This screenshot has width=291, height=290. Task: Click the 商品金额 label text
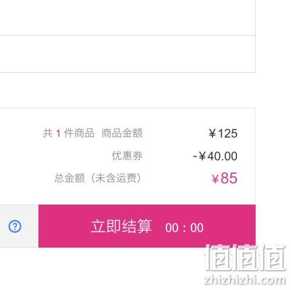tap(122, 133)
